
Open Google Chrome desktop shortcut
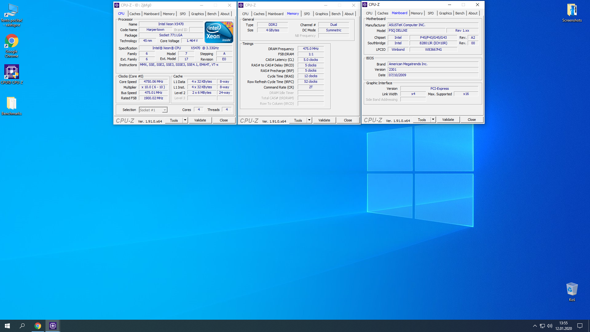pos(12,46)
